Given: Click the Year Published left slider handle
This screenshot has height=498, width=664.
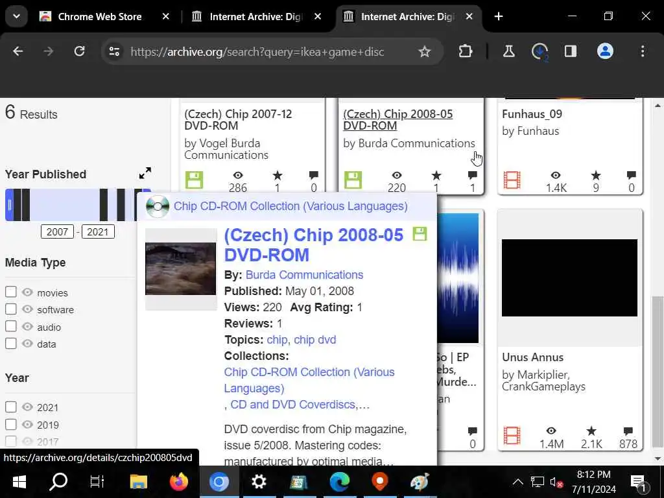Looking at the screenshot, I should (x=9, y=206).
